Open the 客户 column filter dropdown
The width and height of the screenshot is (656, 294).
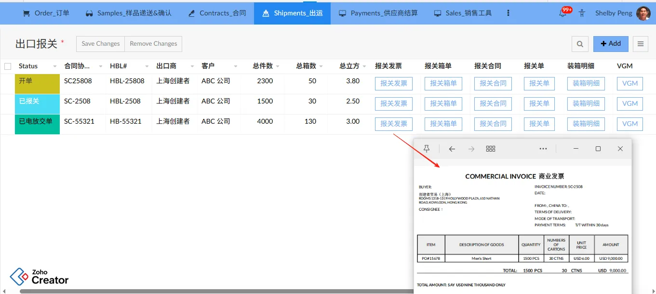(x=235, y=66)
